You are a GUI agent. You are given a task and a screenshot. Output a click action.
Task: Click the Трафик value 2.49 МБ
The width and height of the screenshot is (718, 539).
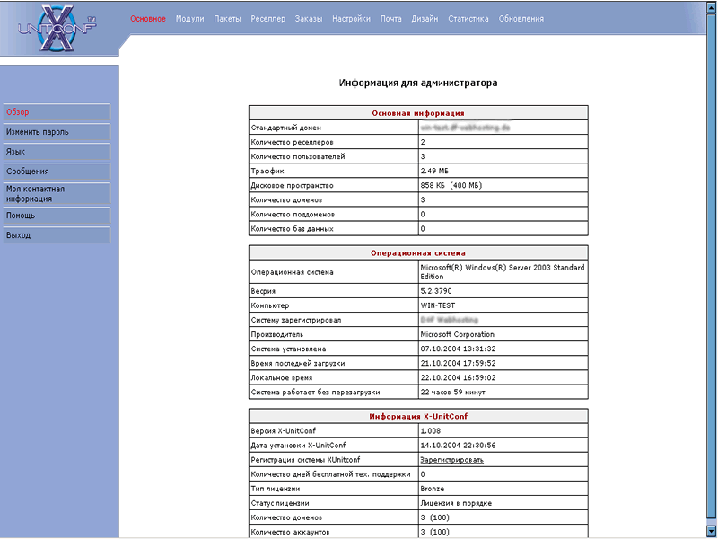pyautogui.click(x=434, y=171)
